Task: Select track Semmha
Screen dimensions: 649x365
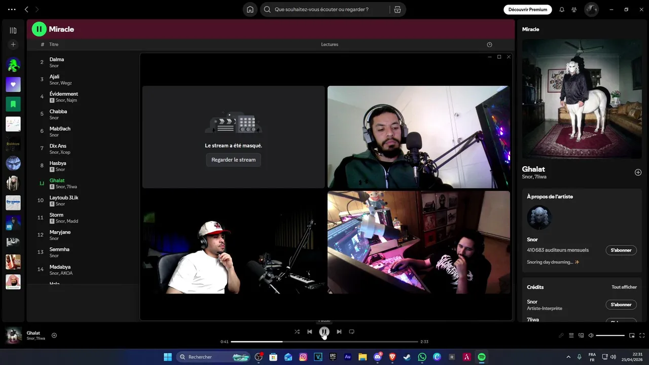Action: click(x=59, y=249)
